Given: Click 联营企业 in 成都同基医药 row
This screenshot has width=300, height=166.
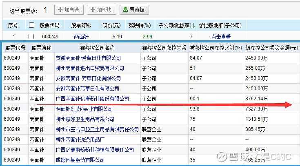Looking at the screenshot, I should tap(152, 160).
